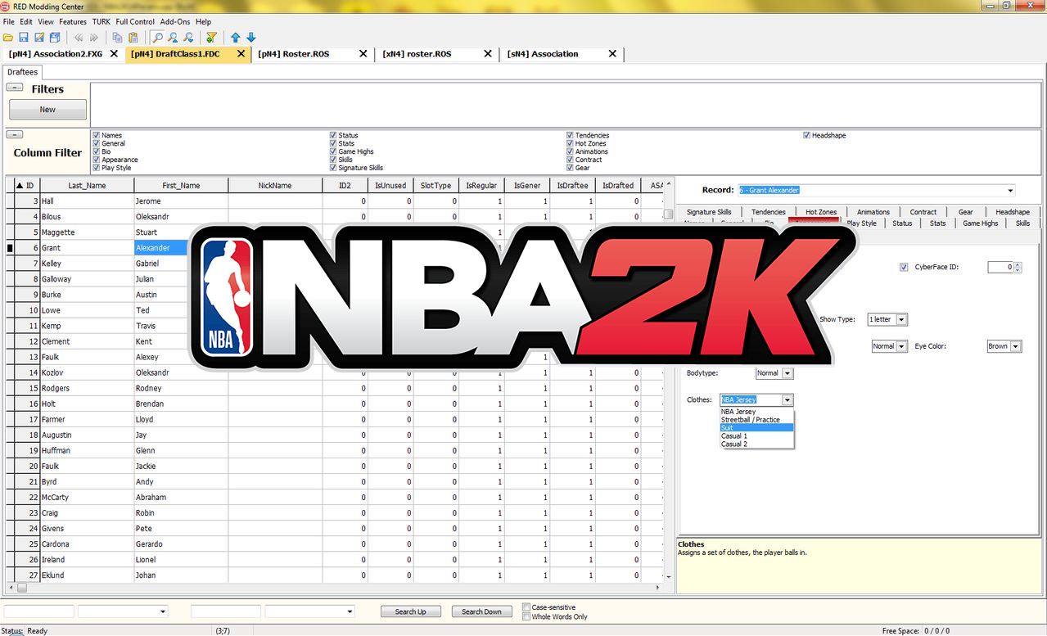Enable Whole Words Only search option
The height and width of the screenshot is (636, 1047).
tap(526, 616)
